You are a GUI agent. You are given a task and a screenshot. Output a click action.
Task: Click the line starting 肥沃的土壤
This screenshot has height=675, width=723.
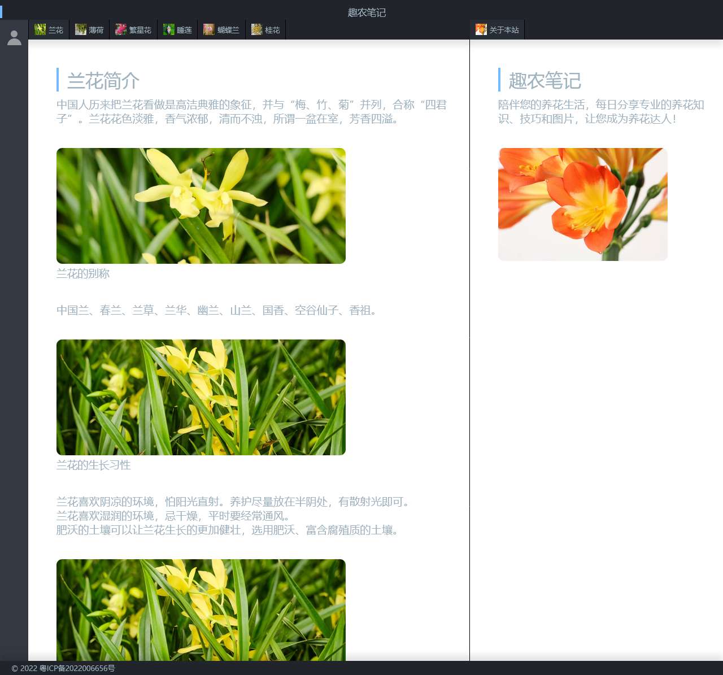pyautogui.click(x=228, y=530)
